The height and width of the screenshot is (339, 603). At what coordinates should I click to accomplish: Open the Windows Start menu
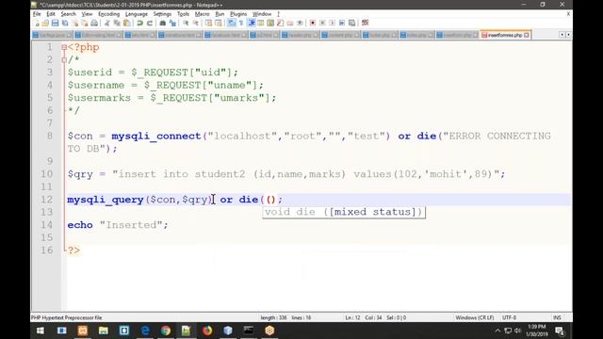coord(40,331)
